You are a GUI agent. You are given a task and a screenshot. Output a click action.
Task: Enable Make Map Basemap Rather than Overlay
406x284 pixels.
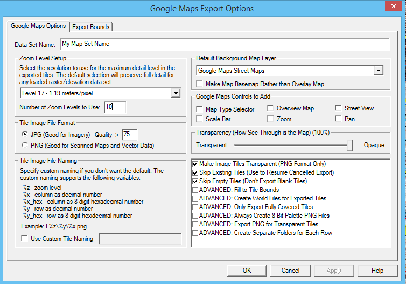200,84
